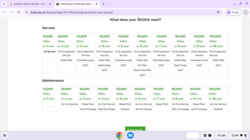Go forward in browser history
The image size is (250, 140).
tap(11, 12)
